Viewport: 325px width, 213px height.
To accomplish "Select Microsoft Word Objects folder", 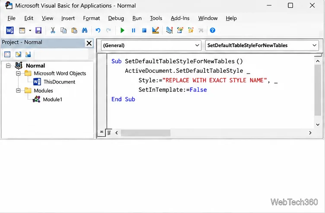I will coord(60,73).
